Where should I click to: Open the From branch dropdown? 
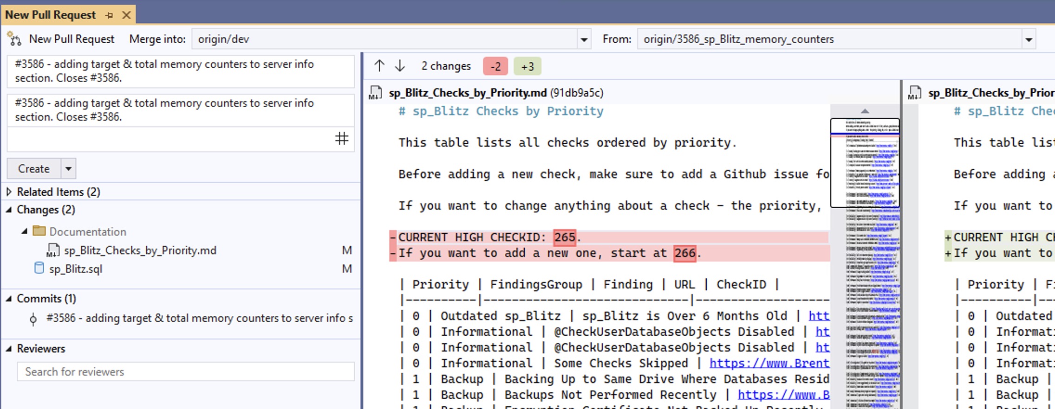pos(1029,39)
